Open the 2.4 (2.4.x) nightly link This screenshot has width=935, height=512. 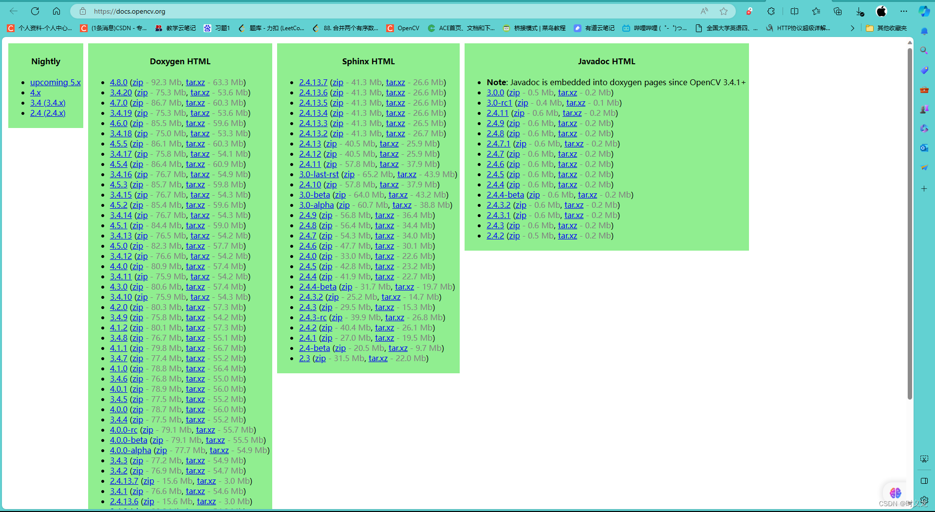pos(48,113)
